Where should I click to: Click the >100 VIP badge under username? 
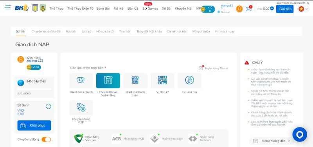pyautogui.click(x=34, y=67)
